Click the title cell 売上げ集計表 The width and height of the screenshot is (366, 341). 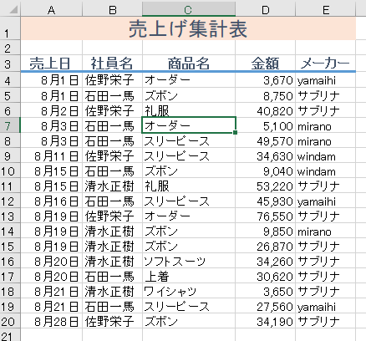point(188,28)
